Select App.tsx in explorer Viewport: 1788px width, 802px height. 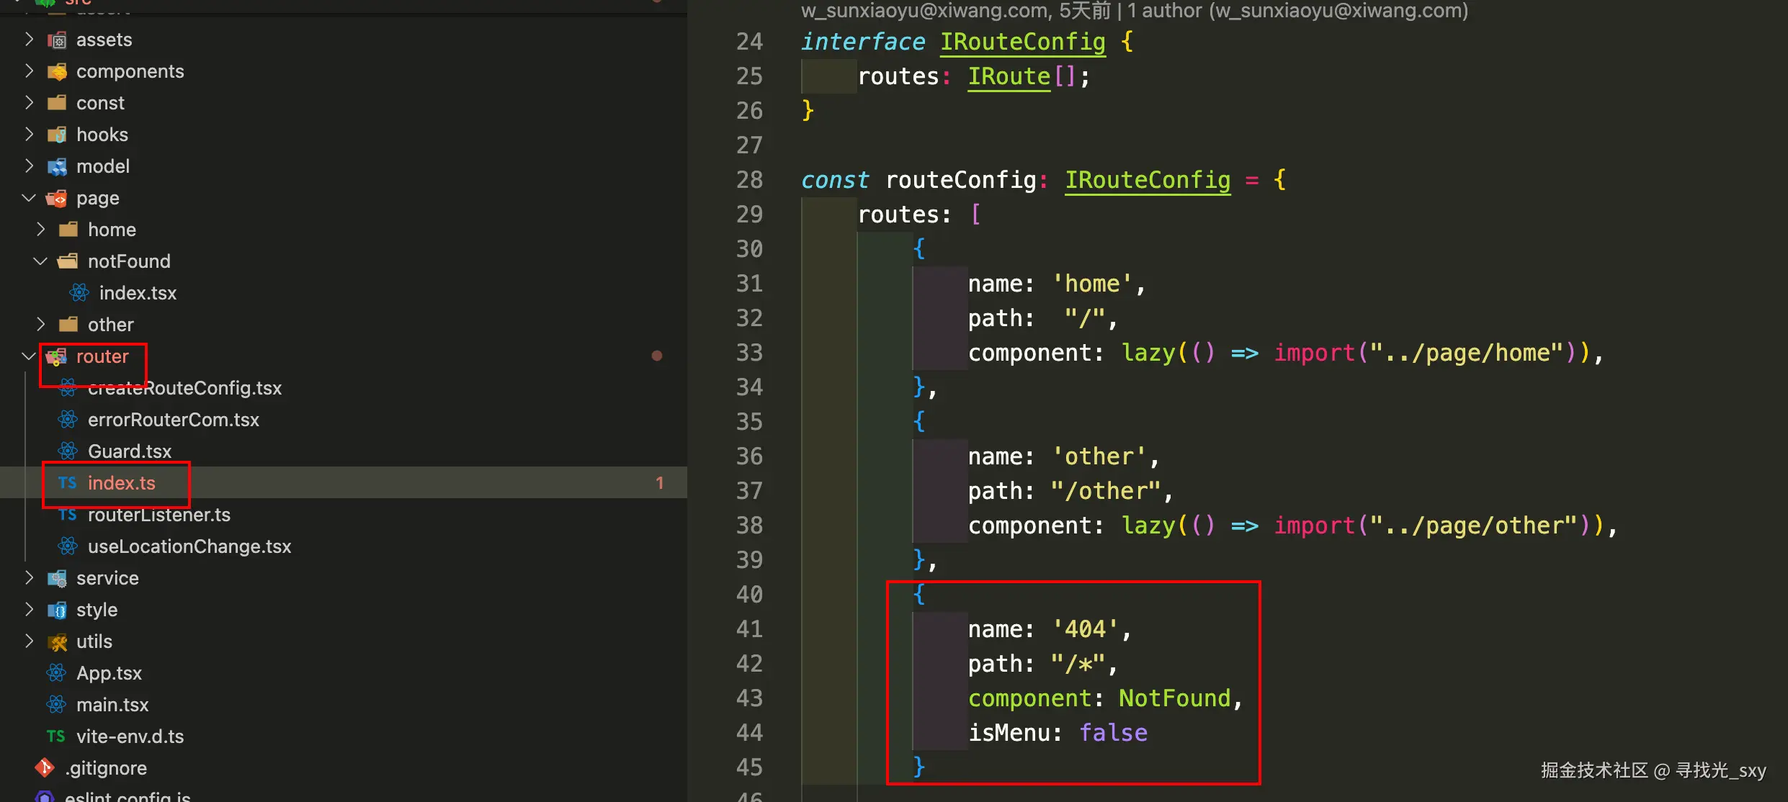tap(109, 673)
